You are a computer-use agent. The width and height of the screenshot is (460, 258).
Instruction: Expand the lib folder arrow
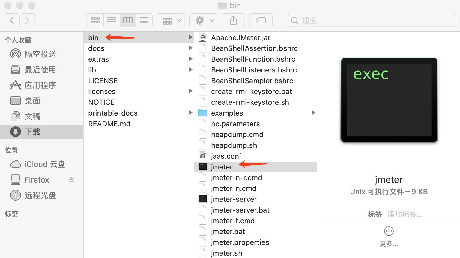tap(190, 70)
